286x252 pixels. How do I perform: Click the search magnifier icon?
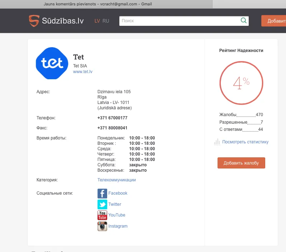point(243,20)
